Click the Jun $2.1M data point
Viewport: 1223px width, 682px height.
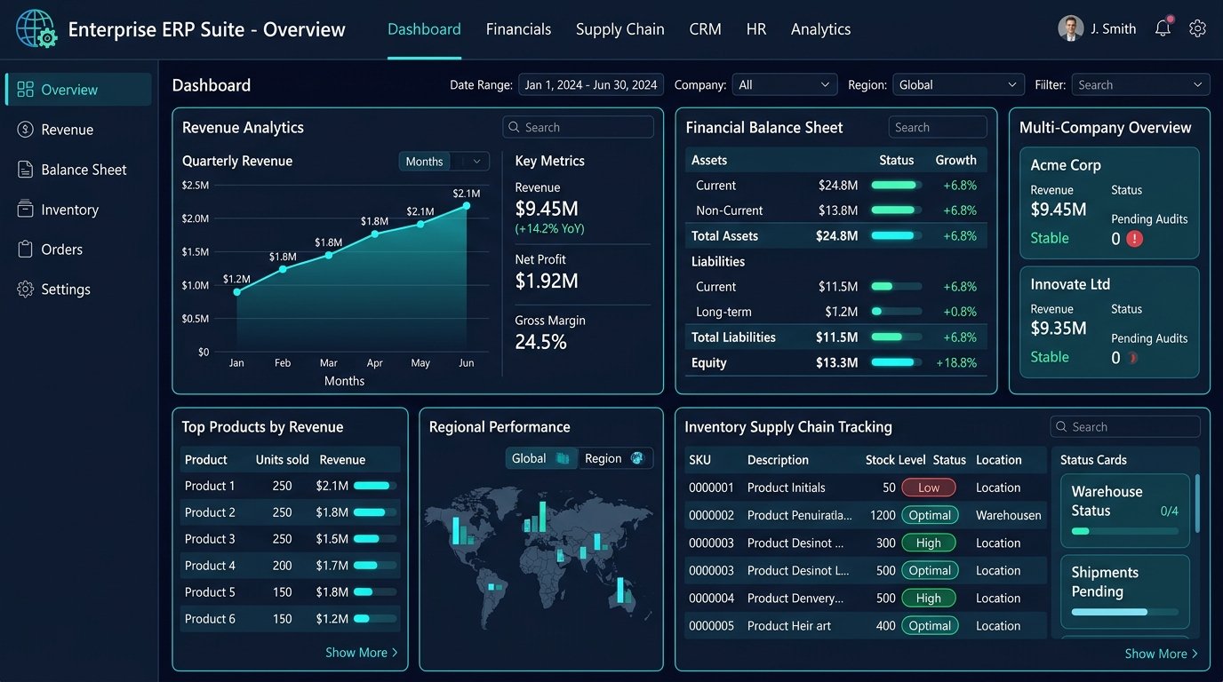click(466, 206)
